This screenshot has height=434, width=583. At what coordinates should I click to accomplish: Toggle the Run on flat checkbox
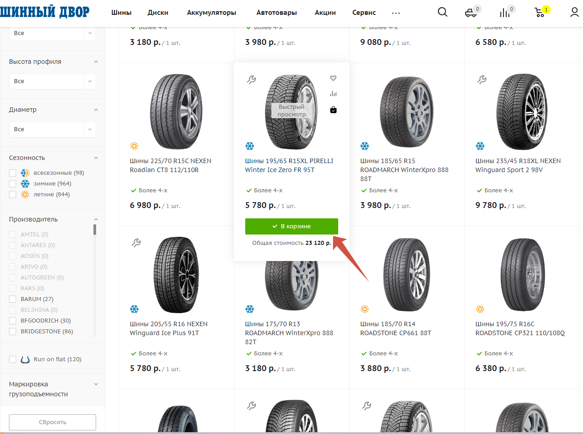13,359
